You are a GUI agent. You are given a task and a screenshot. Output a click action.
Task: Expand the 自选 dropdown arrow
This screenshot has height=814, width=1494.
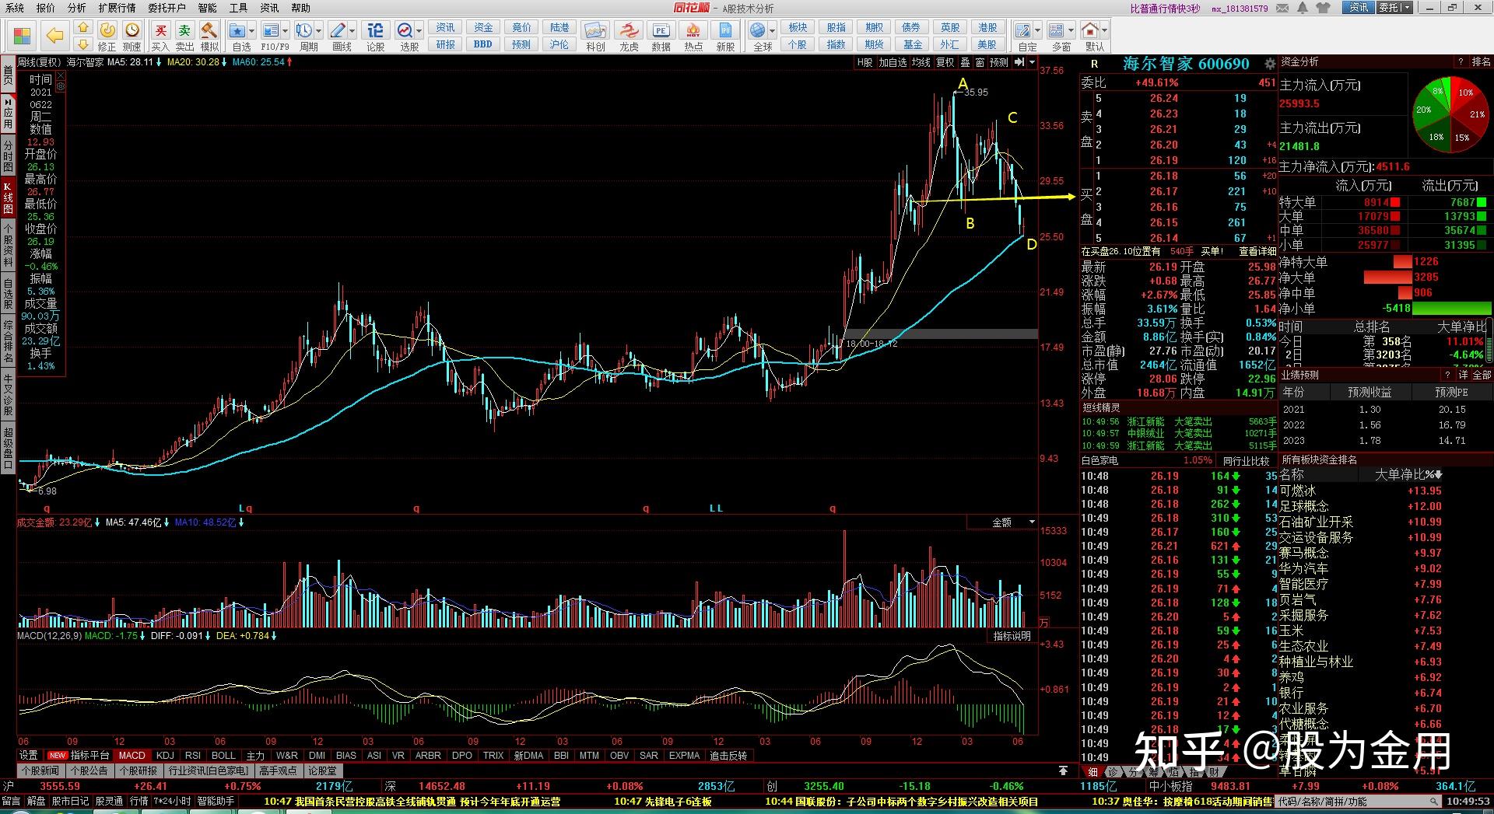[x=253, y=31]
